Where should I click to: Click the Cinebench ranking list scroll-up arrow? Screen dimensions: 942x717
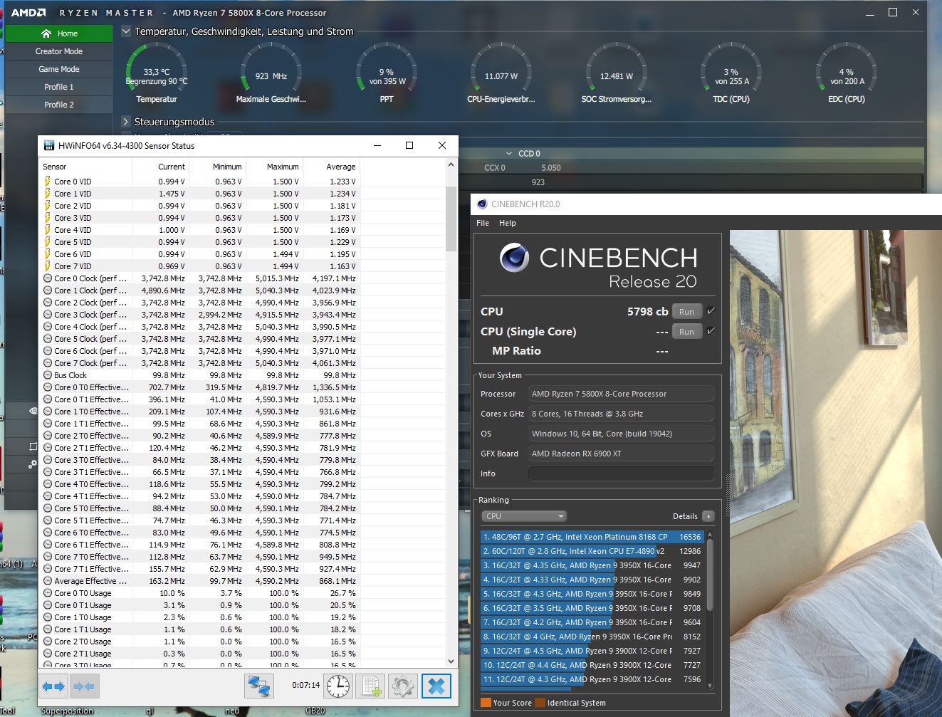pyautogui.click(x=709, y=535)
